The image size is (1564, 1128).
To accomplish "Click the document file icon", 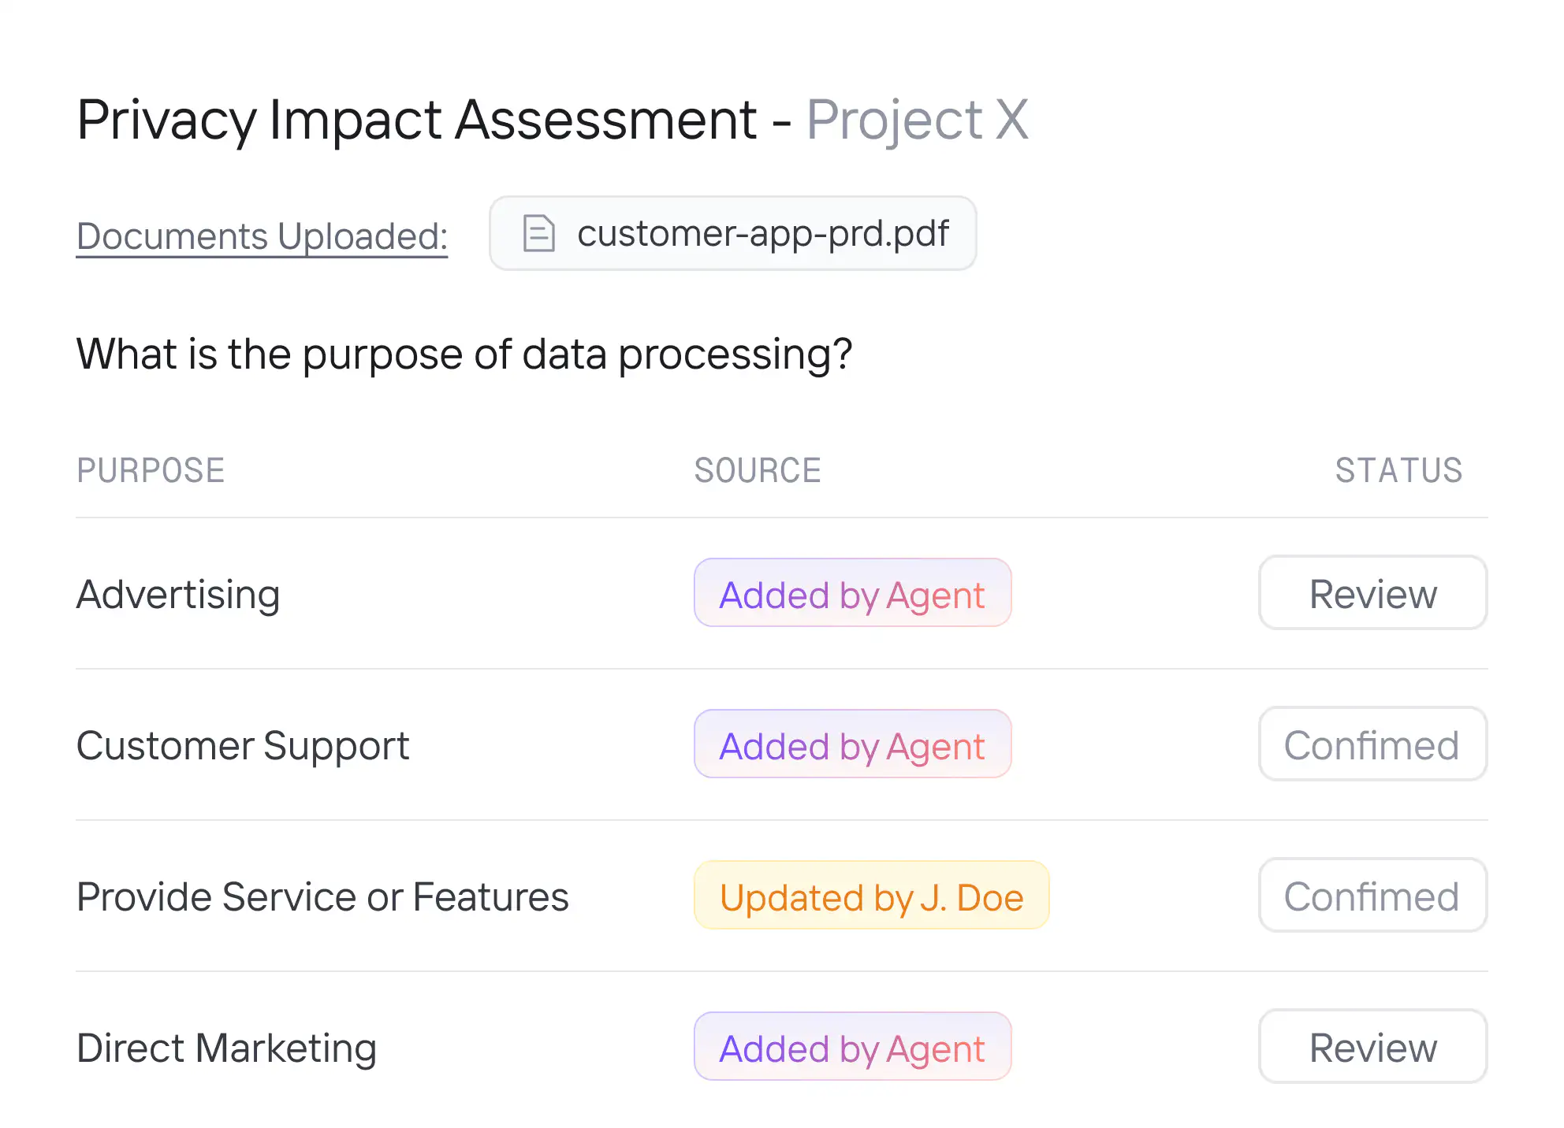I will (539, 233).
